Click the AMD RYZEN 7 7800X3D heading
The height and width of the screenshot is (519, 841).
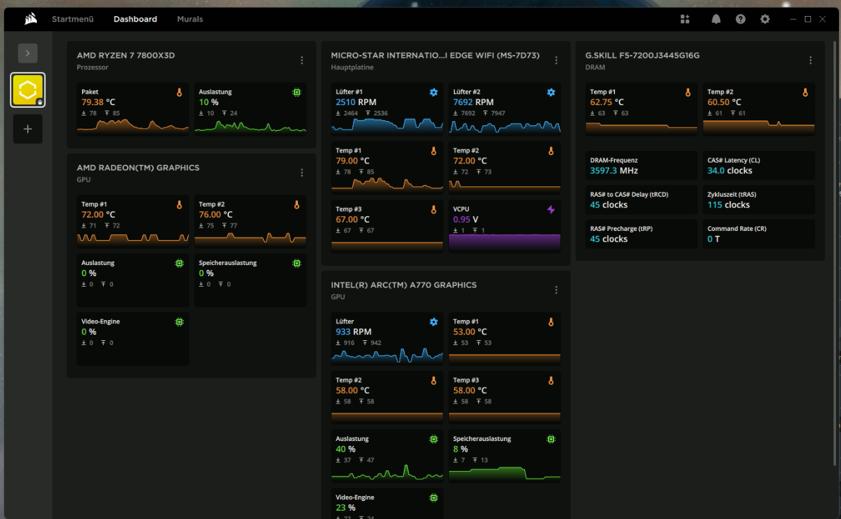[x=125, y=55]
